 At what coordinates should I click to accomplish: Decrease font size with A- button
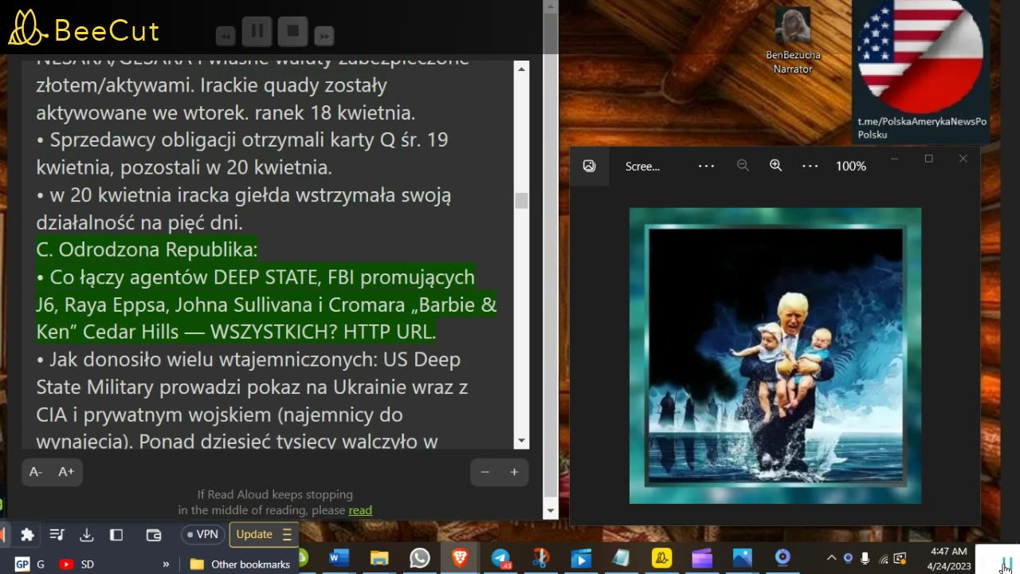coord(36,472)
